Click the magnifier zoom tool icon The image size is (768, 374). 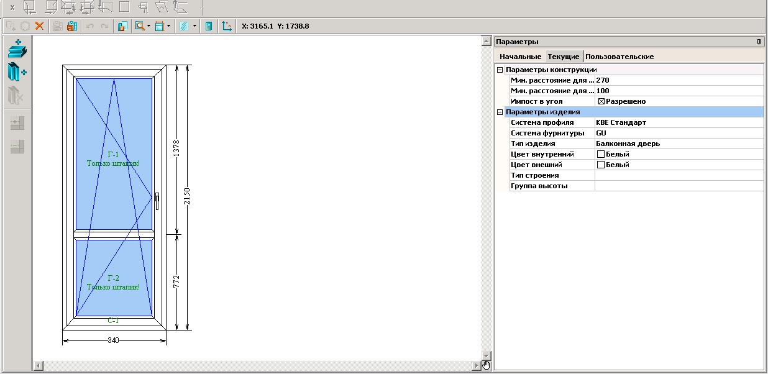click(139, 26)
